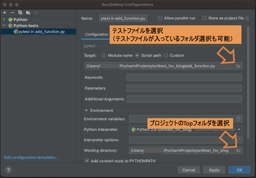This screenshot has height=178, width=256.
Task: Open the Script path folder browse icon
Action: tap(238, 66)
